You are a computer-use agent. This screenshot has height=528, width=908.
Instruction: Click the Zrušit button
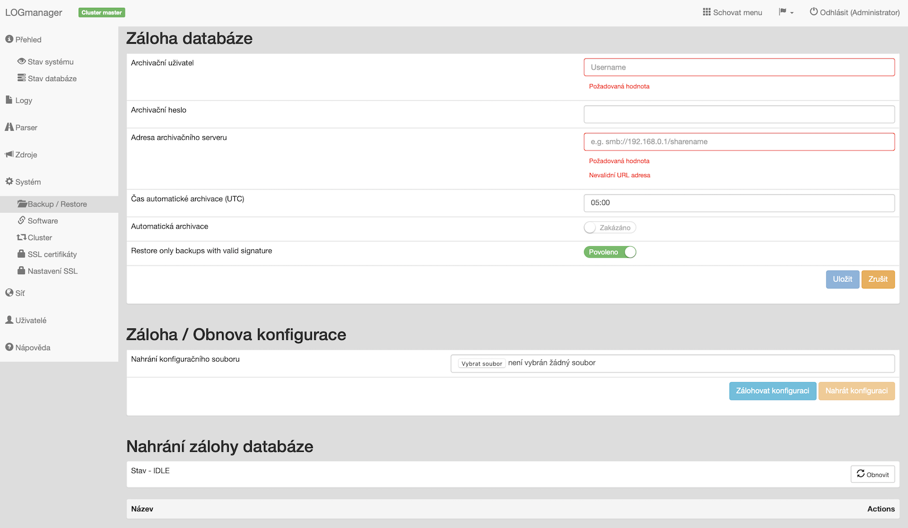(878, 279)
